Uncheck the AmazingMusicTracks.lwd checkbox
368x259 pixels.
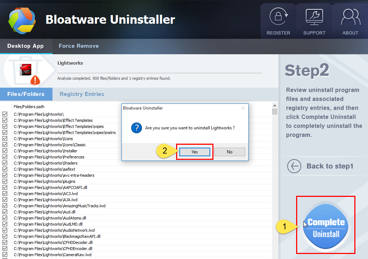coord(5,206)
